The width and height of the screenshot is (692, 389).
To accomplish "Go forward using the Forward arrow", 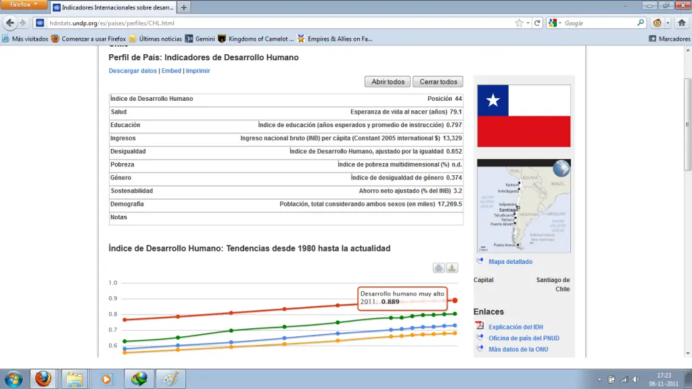I will coord(23,23).
